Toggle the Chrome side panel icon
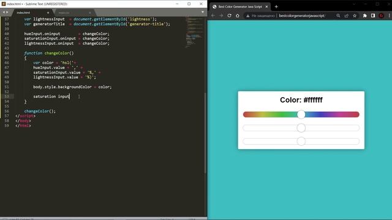Screen dimensions: 392x220 tap(373, 15)
